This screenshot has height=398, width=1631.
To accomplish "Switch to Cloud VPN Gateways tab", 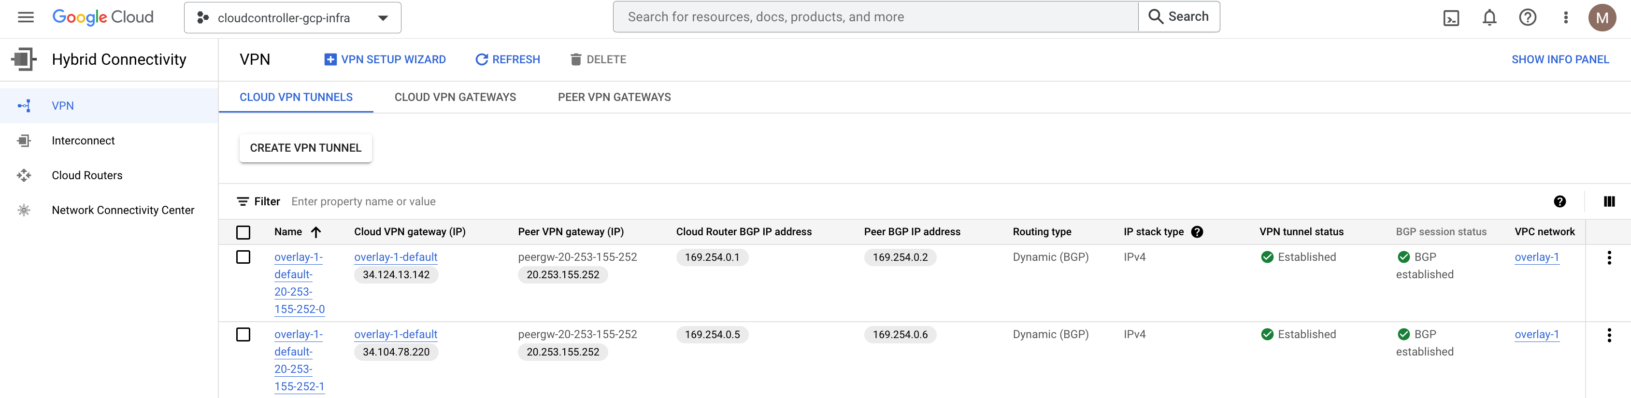I will [x=455, y=97].
